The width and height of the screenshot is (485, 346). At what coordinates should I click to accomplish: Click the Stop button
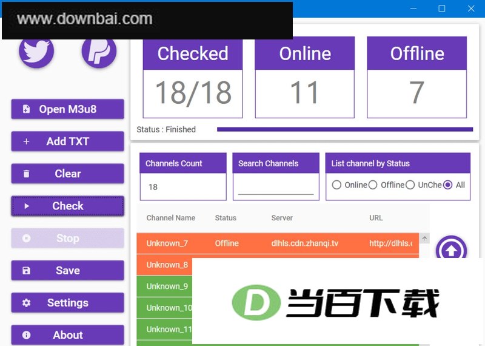click(67, 238)
